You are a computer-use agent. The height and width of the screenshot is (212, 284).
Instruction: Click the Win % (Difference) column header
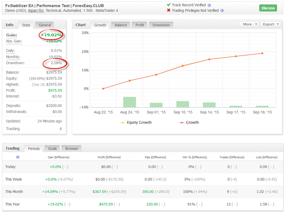click(x=194, y=157)
